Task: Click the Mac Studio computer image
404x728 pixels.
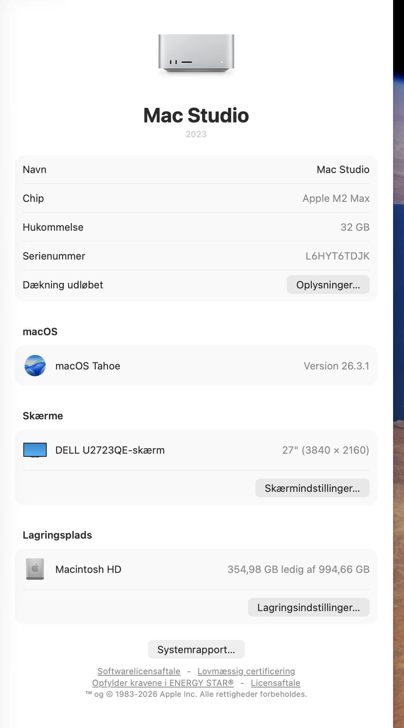Action: click(x=196, y=54)
